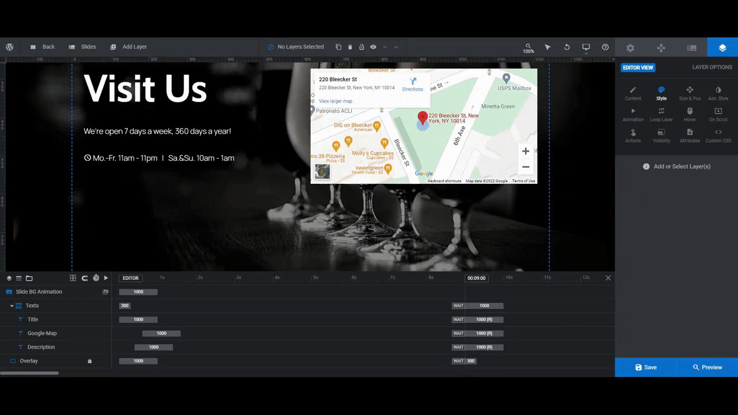Open the Hover settings
Image resolution: width=738 pixels, height=415 pixels.
pyautogui.click(x=690, y=115)
